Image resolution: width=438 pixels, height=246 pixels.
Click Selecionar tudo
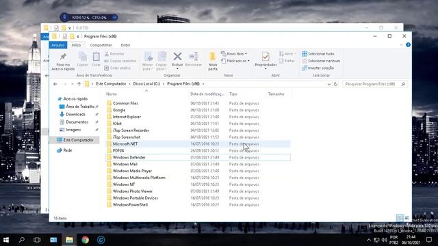coord(318,54)
